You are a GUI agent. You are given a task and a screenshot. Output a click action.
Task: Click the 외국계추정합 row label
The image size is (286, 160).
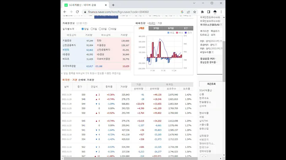click(69, 66)
